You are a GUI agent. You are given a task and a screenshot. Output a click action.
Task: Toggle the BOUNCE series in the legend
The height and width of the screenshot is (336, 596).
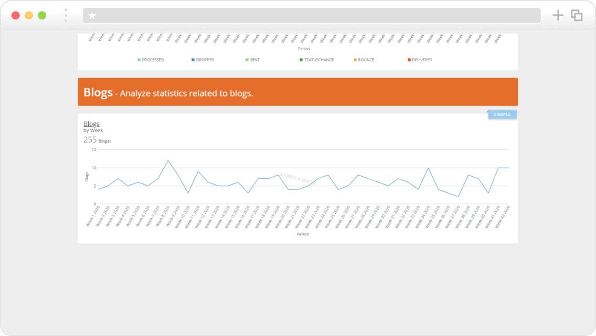pyautogui.click(x=364, y=59)
